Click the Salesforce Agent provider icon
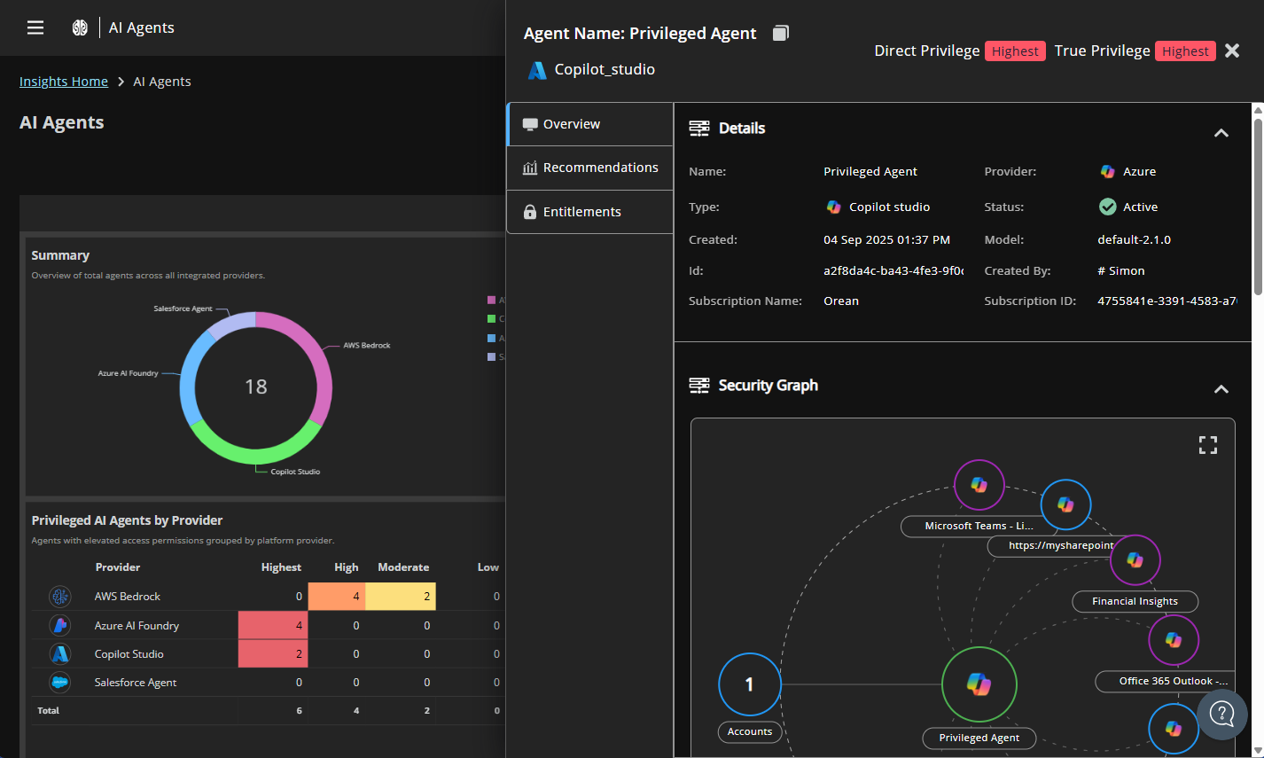Image resolution: width=1264 pixels, height=758 pixels. [x=60, y=682]
